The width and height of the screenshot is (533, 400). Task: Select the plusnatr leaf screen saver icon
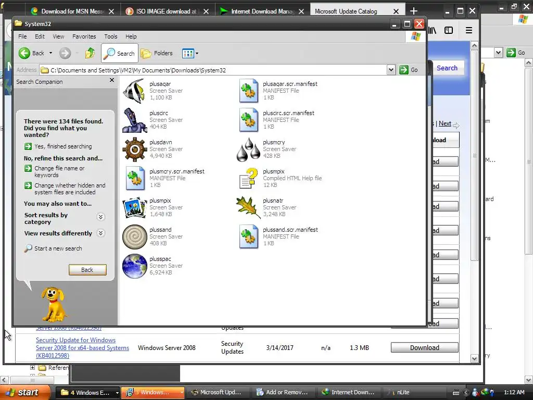(248, 207)
